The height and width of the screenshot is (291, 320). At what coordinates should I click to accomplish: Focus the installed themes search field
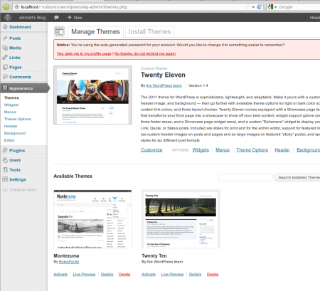245,177
